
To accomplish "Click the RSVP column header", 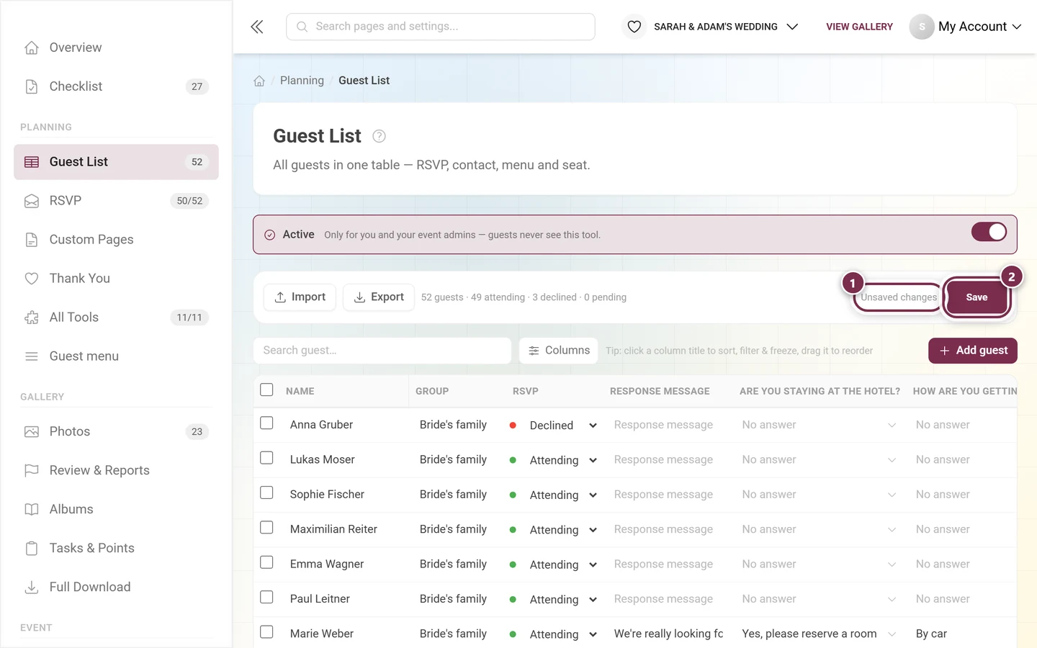I will coord(526,391).
